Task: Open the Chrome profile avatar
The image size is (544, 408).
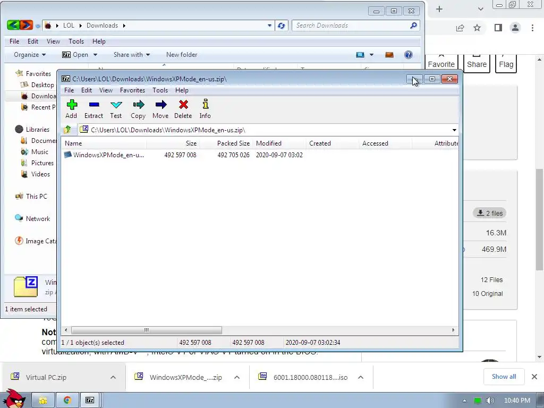Action: [515, 28]
